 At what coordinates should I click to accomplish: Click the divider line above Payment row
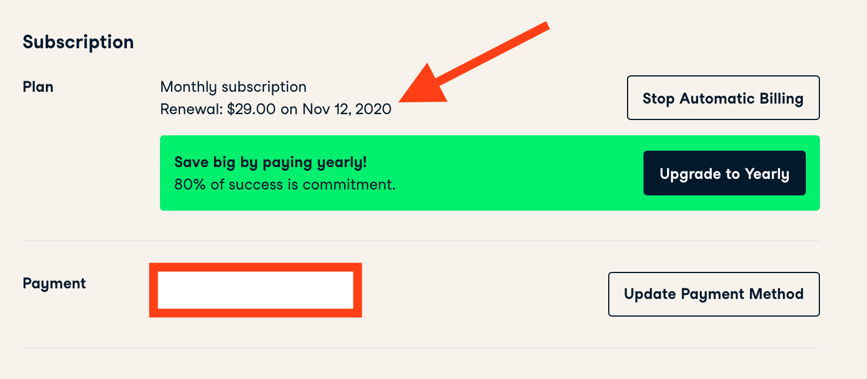click(421, 241)
